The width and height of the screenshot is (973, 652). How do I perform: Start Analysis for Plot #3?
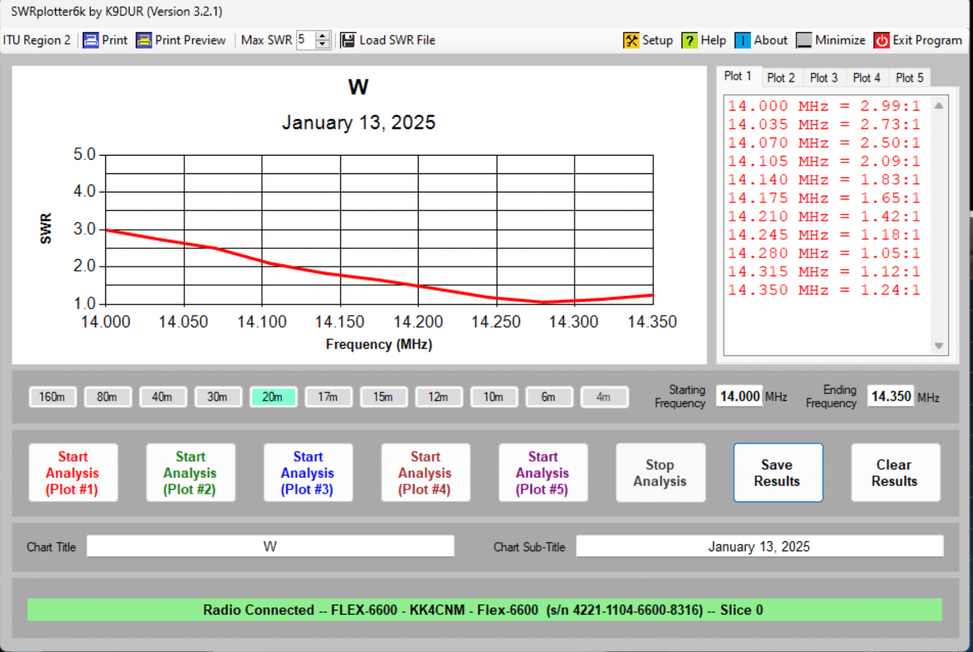pos(308,473)
